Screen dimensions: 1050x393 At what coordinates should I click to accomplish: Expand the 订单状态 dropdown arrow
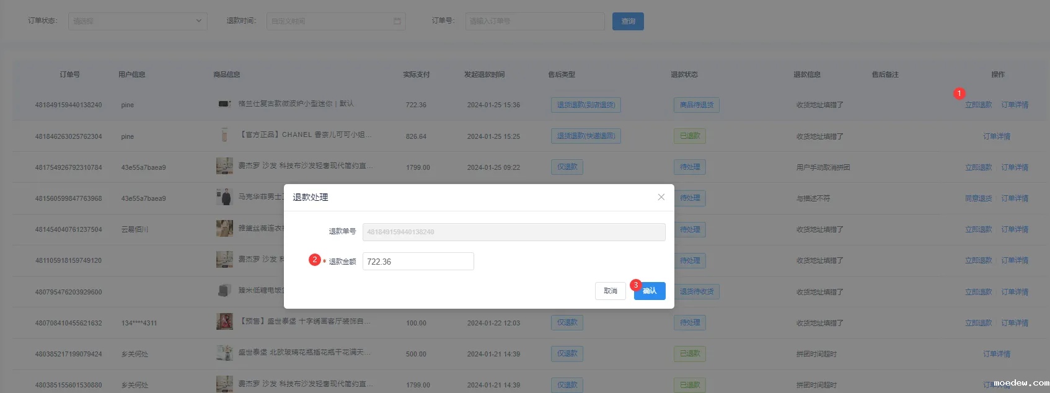pos(198,21)
